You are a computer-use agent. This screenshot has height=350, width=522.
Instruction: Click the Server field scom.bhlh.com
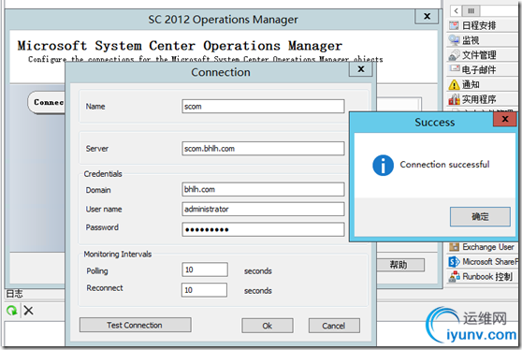pyautogui.click(x=263, y=149)
